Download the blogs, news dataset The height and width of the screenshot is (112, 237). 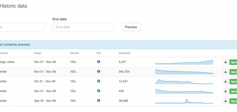point(225,62)
